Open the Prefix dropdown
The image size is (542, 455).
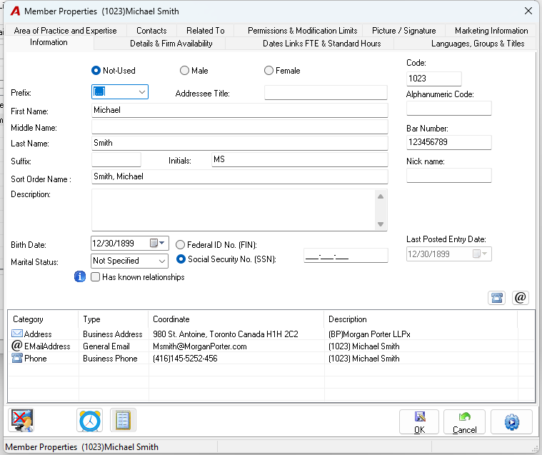pyautogui.click(x=141, y=92)
